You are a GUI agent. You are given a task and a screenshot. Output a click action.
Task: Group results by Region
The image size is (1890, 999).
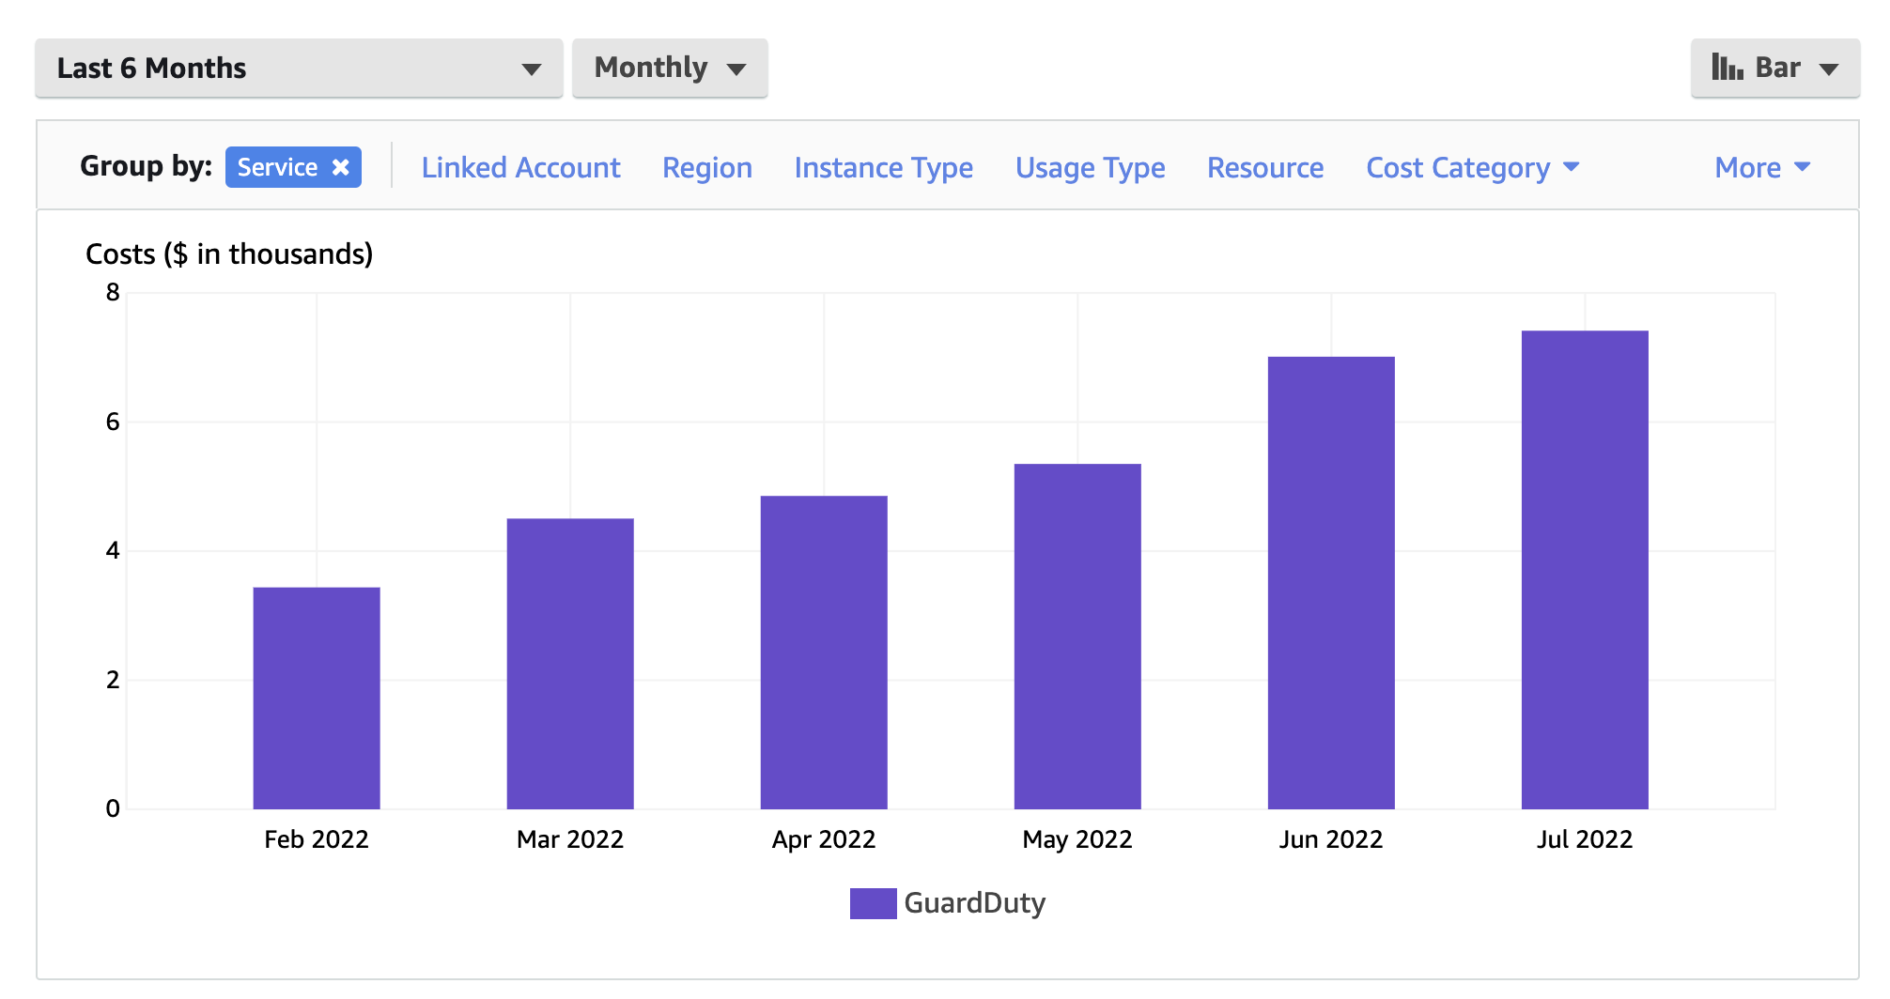706,167
